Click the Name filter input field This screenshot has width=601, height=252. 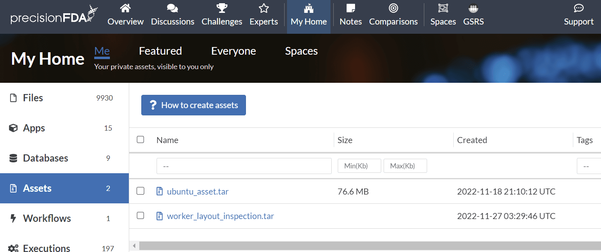(244, 166)
